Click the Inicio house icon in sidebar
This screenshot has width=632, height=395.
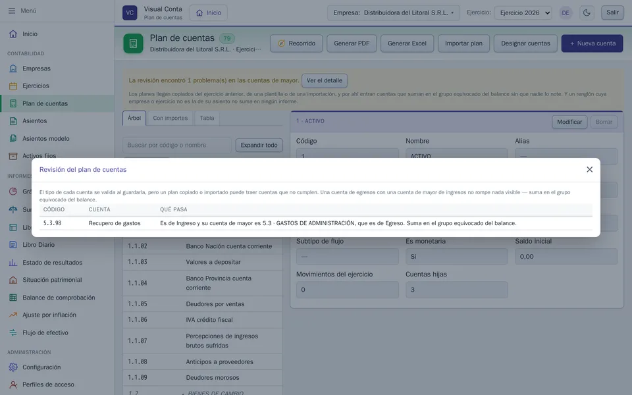tap(13, 34)
